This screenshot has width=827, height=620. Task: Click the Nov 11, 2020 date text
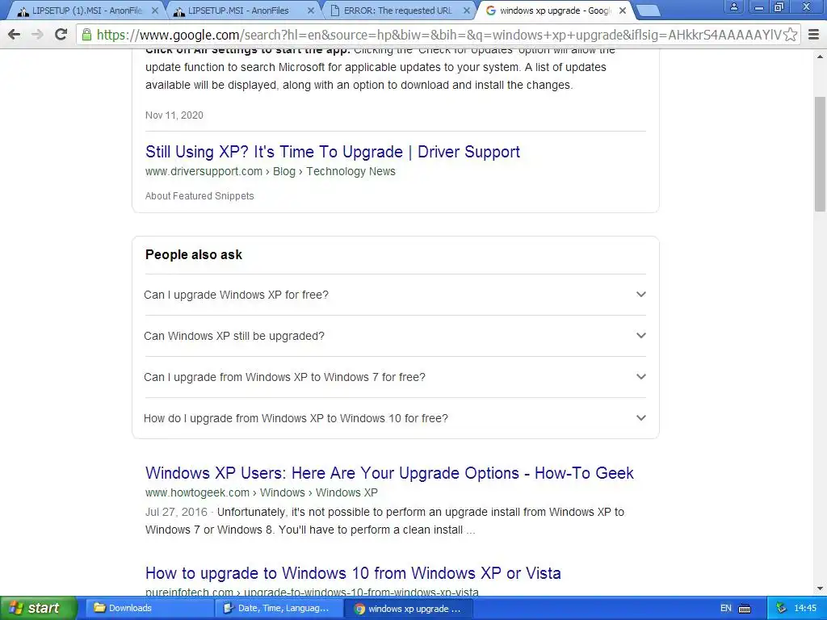(x=174, y=115)
